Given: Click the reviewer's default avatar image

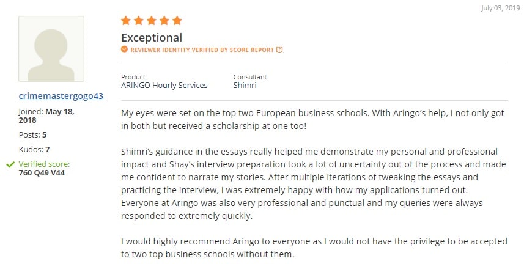Looking at the screenshot, I should (51, 49).
